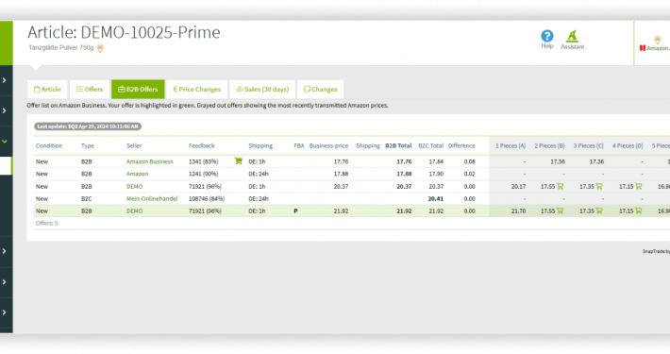670x354 pixels.
Task: Open the Amazon Business seller link
Action: [149, 161]
